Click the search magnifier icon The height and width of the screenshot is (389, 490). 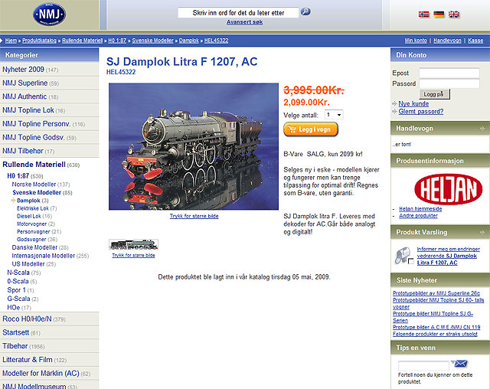(x=305, y=12)
